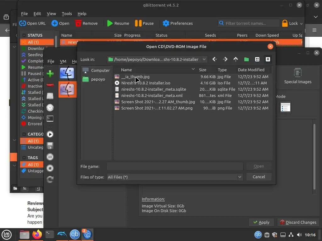Image resolution: width=322 pixels, height=241 pixels.
Task: Select the Seeding status filter
Action: [32, 55]
